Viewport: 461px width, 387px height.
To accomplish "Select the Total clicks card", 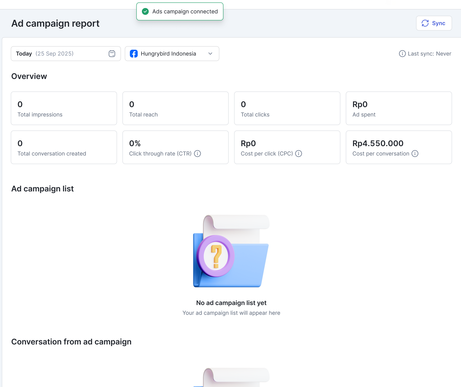I will (287, 108).
